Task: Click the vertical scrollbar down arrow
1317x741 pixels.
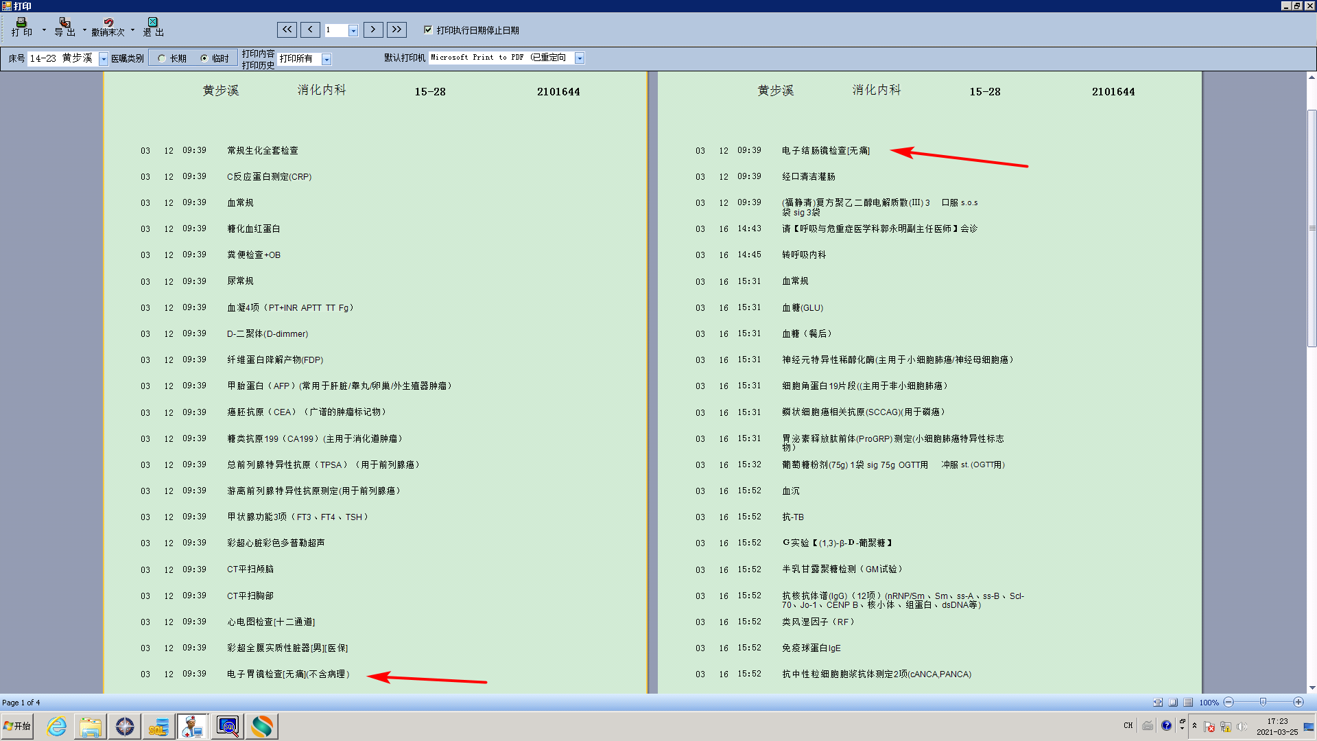Action: click(1312, 687)
